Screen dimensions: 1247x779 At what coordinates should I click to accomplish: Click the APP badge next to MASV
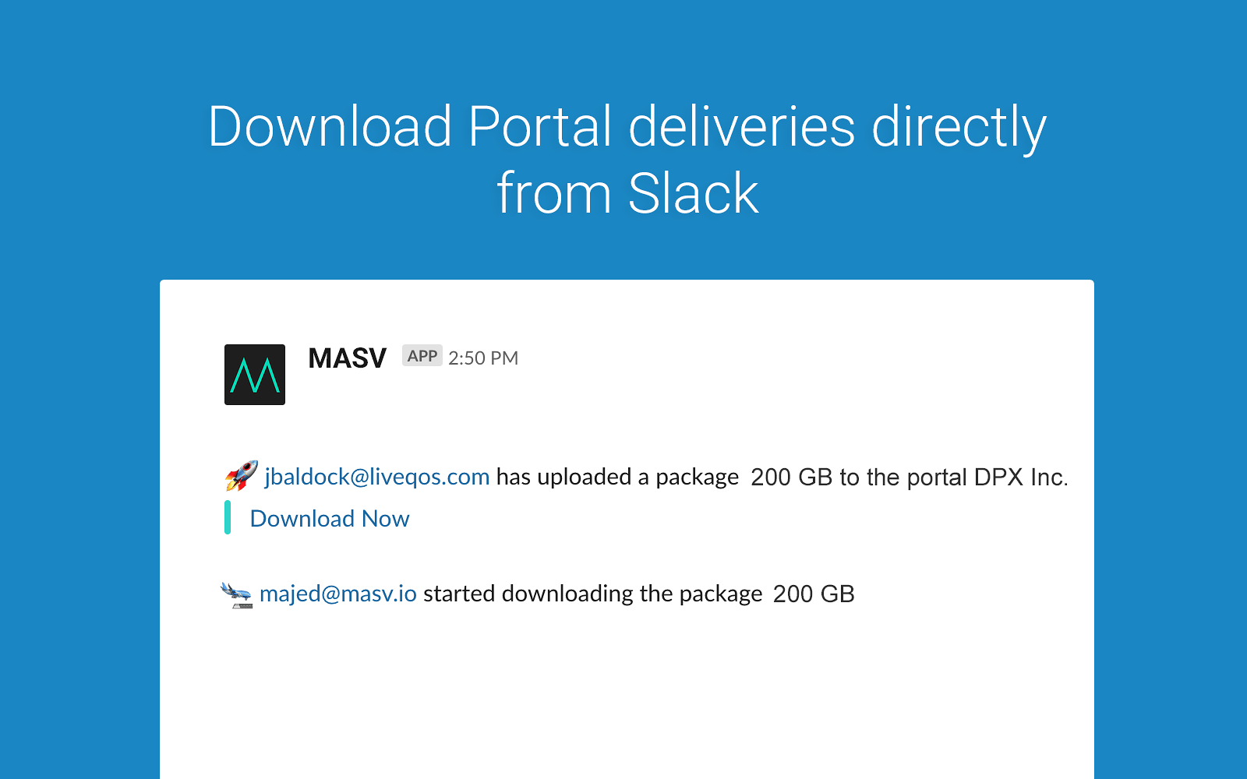[x=422, y=355]
